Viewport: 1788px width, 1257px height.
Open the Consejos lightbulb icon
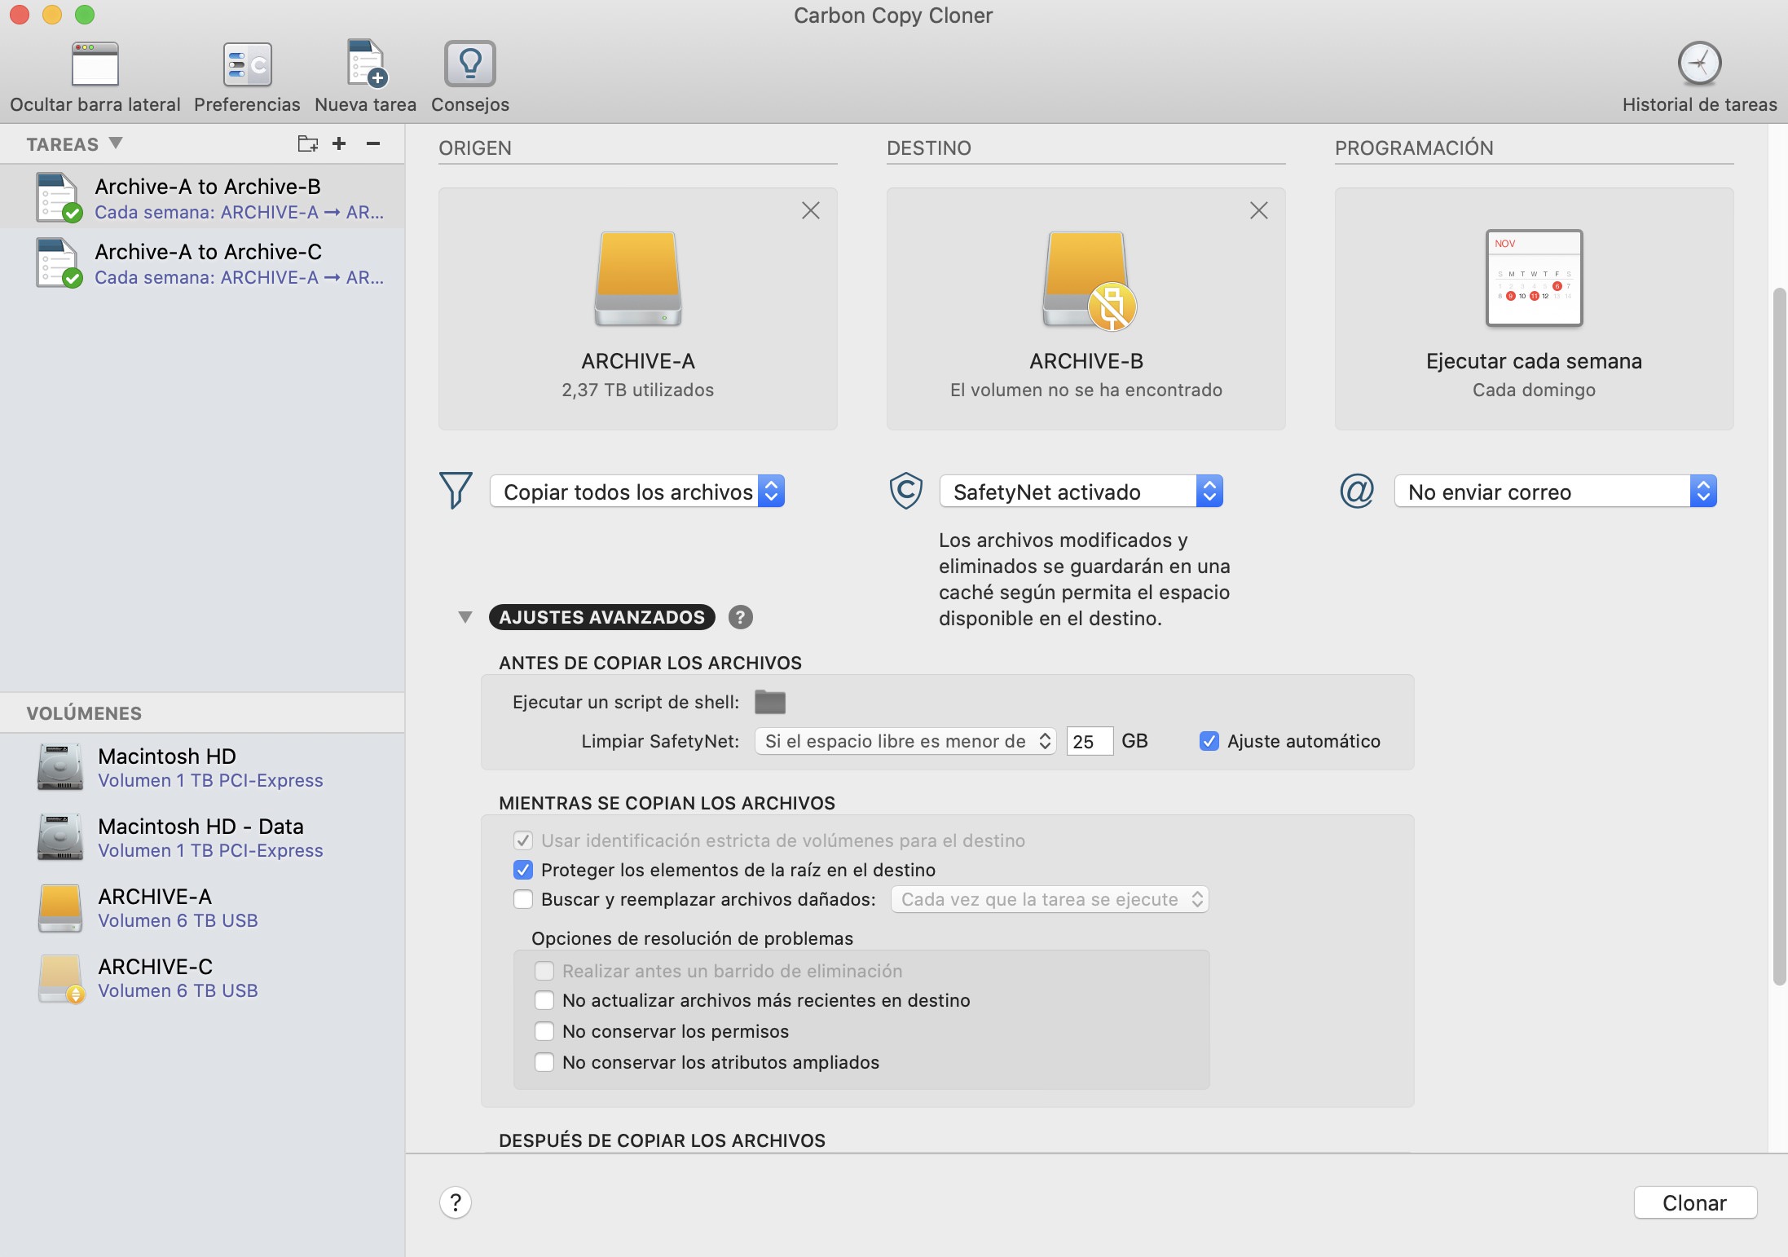[x=470, y=64]
